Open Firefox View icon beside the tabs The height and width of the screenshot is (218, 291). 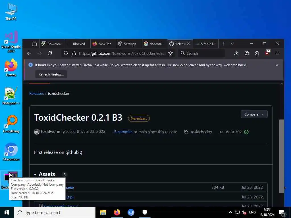[34, 44]
